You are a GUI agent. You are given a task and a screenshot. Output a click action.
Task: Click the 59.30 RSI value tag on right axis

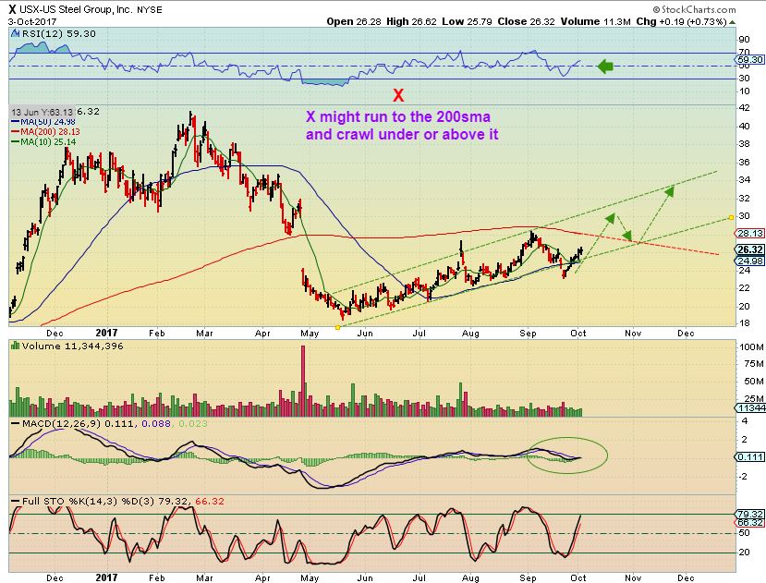pyautogui.click(x=750, y=60)
